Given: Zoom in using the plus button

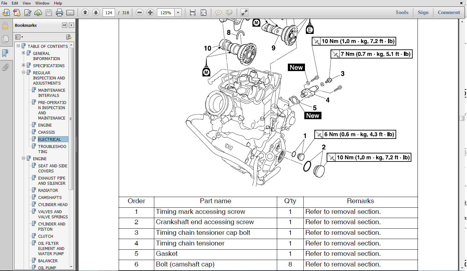Looking at the screenshot, I should 150,13.
